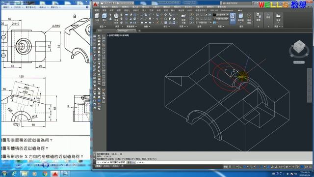Open File Explorer from the taskbar

click(x=25, y=174)
